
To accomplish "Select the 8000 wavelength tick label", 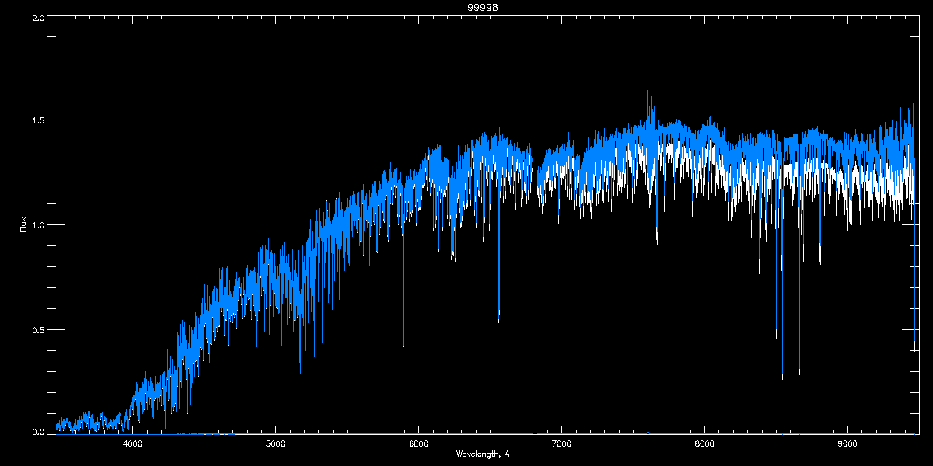I will 704,443.
